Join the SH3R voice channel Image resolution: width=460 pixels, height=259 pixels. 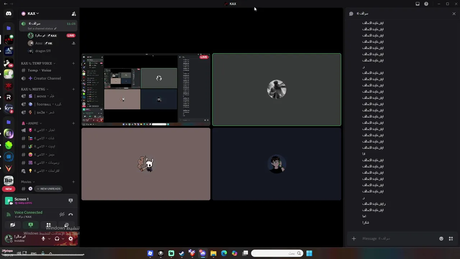click(x=49, y=113)
